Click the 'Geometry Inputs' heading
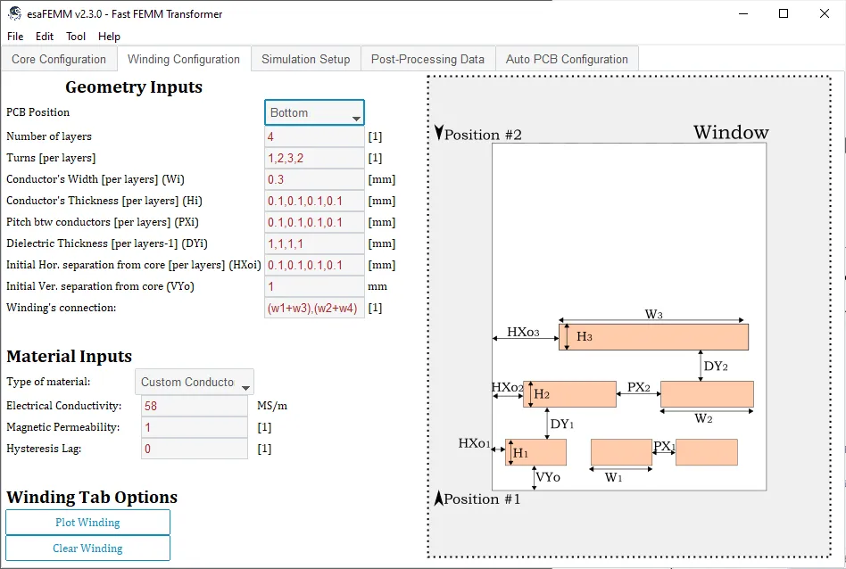Image resolution: width=846 pixels, height=569 pixels. [134, 87]
